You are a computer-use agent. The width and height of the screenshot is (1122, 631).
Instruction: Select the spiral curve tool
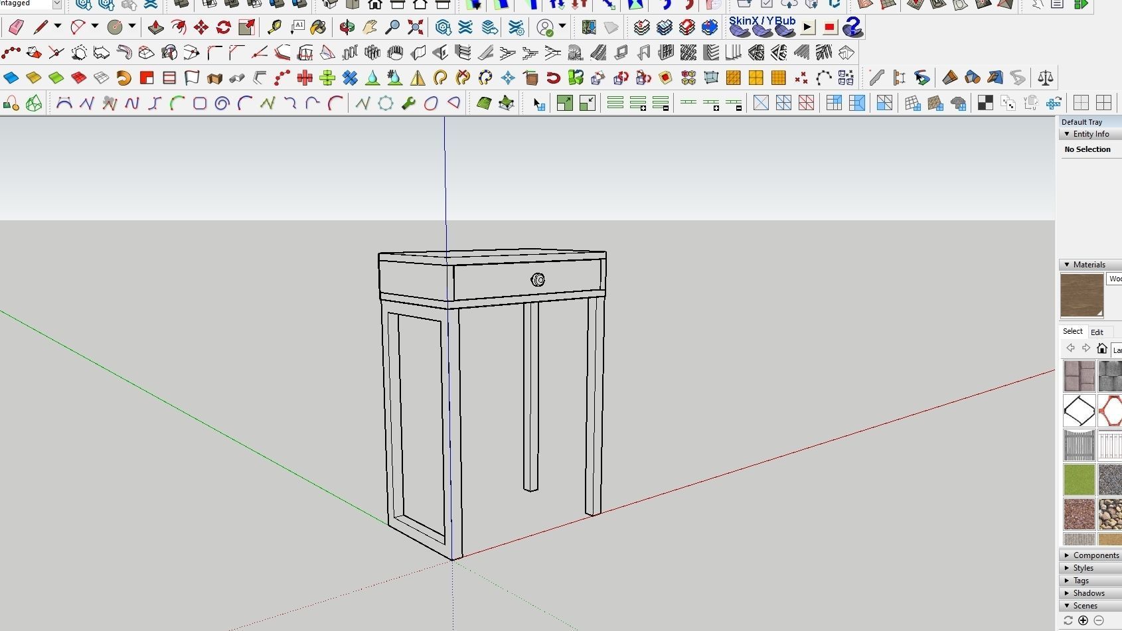tap(222, 103)
